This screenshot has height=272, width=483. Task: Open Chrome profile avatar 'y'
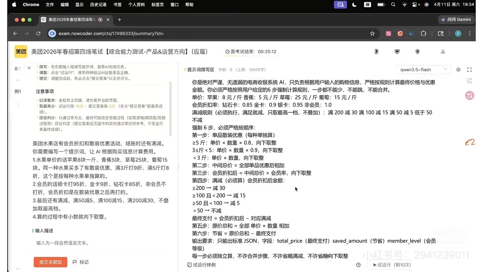[x=458, y=34]
